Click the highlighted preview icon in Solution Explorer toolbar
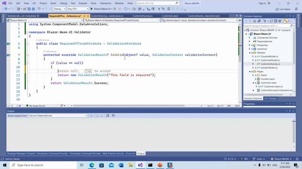This screenshot has height=169, width=302. [x=285, y=21]
